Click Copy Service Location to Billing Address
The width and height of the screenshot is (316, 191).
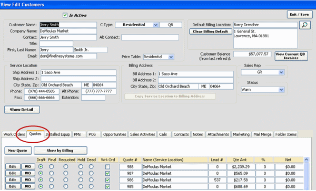pos(170,97)
